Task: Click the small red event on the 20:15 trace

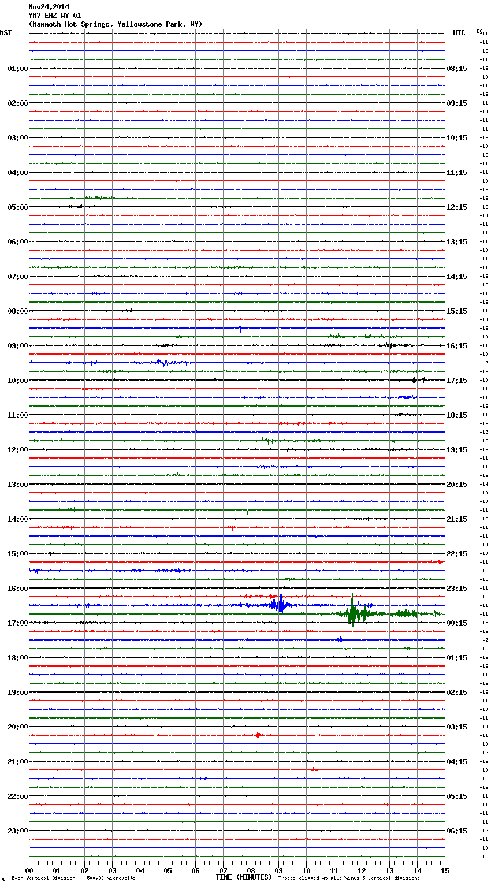Action: (x=258, y=735)
